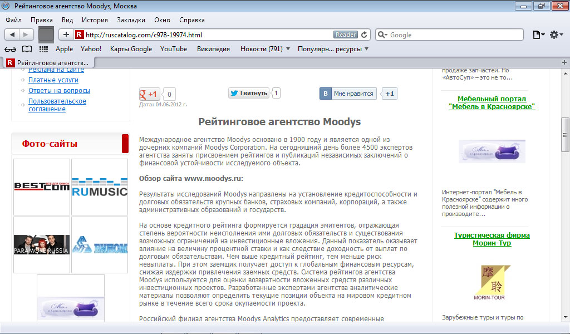This screenshot has width=570, height=334.
Task: Open Reader view
Action: 345,35
